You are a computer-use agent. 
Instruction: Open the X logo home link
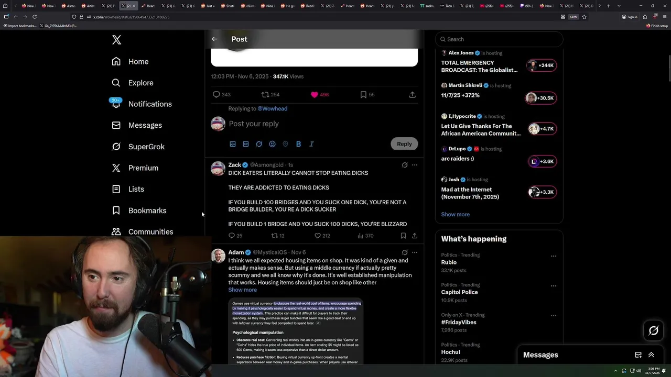116,40
